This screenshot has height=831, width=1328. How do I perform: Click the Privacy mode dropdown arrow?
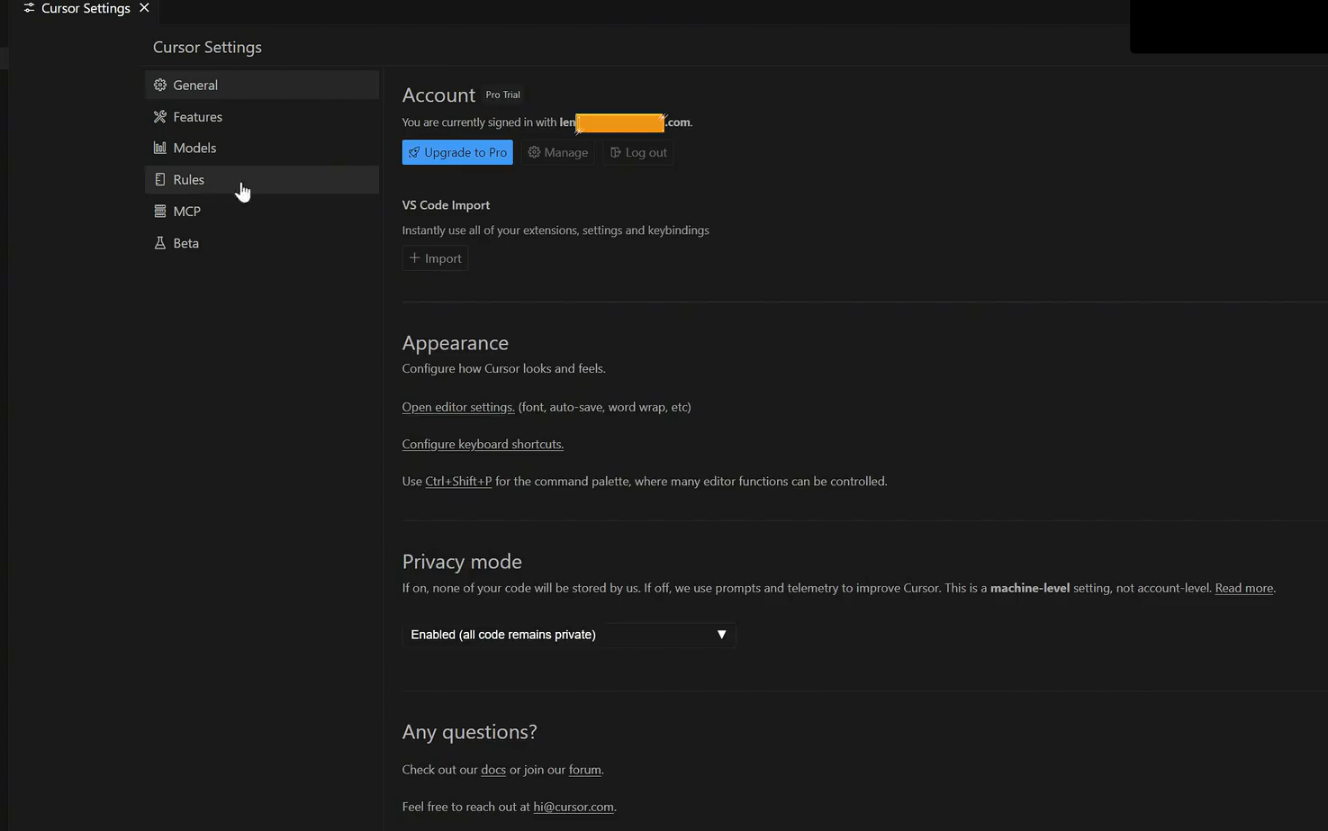721,635
